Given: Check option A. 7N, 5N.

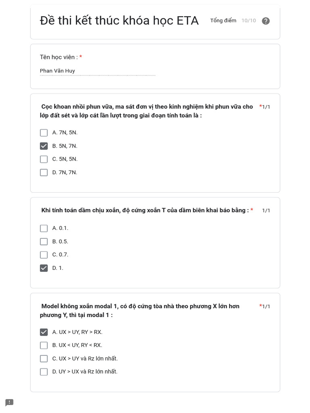Looking at the screenshot, I should tap(44, 133).
